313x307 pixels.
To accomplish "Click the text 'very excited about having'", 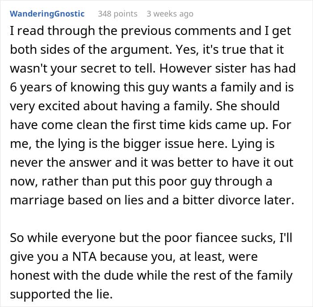I will click(x=85, y=106).
